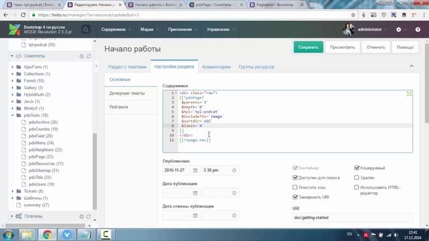Open Chrome from the taskbar
The height and width of the screenshot is (241, 429).
(x=47, y=235)
